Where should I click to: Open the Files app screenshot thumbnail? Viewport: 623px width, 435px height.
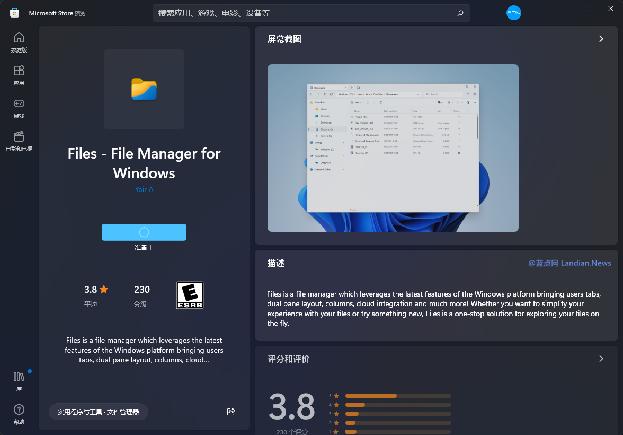393,148
